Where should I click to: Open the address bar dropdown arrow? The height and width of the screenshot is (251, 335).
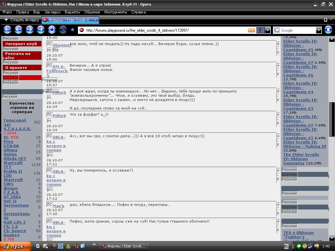tap(268, 30)
